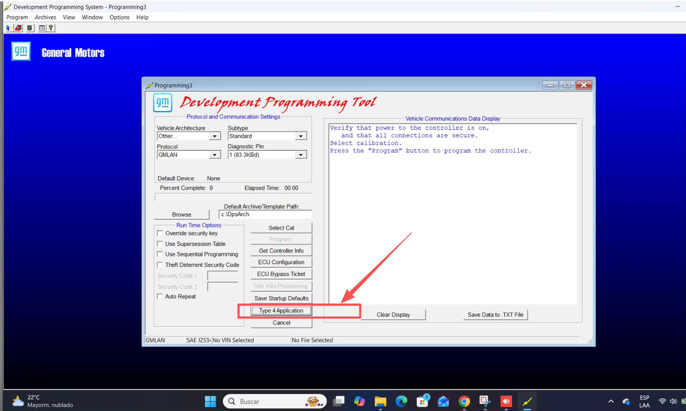
Task: Click the green circuit board toolbar icon
Action: [x=30, y=27]
